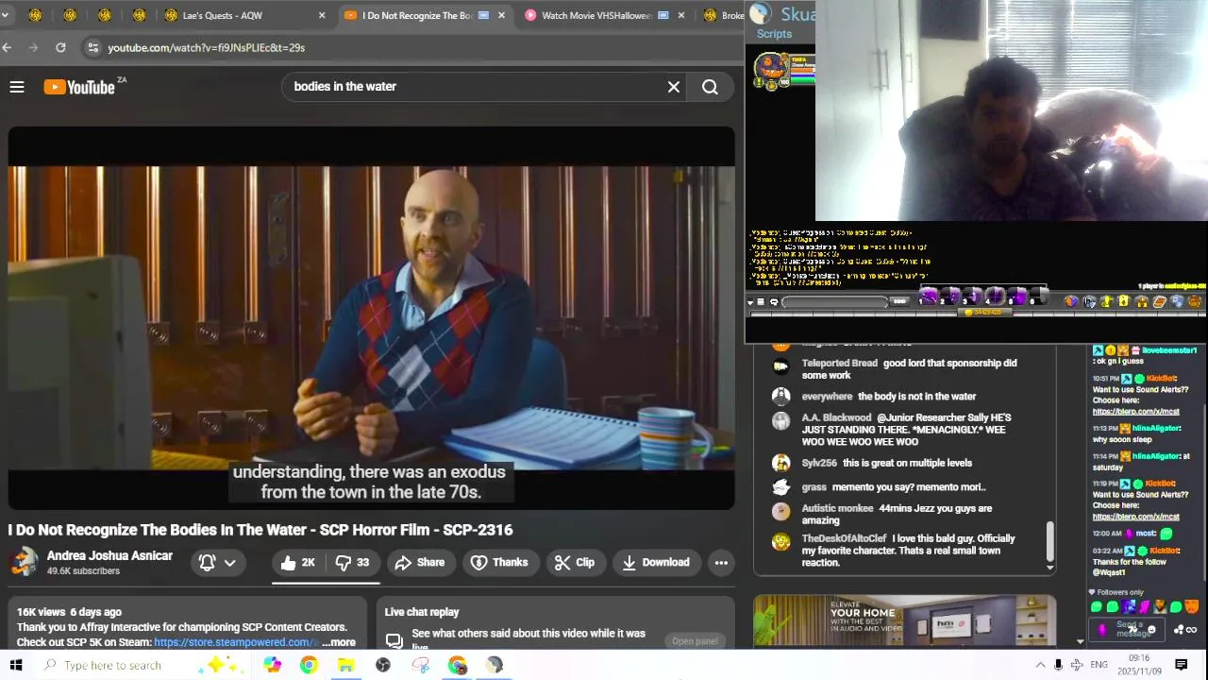Open the house icon in game menu bar
1208x680 pixels.
[1142, 302]
